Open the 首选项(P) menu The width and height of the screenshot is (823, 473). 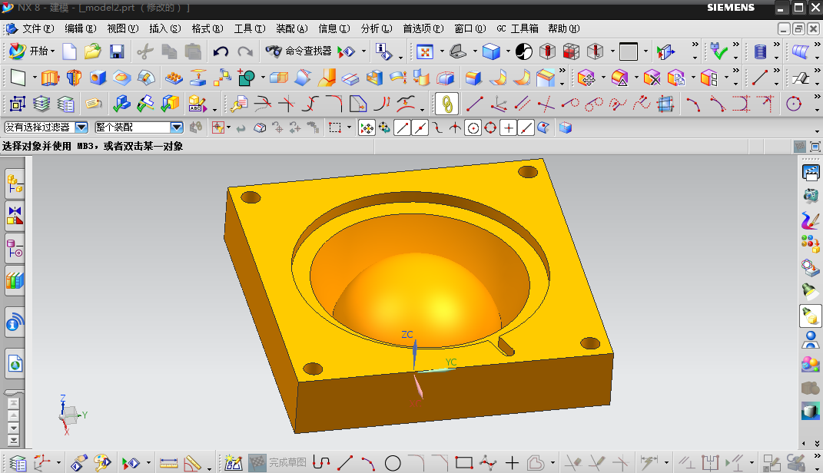point(423,29)
